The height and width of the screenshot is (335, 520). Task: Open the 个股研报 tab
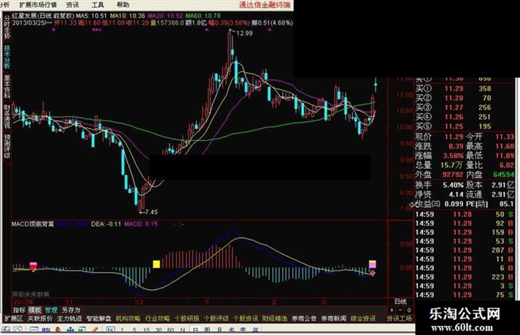[x=187, y=318]
